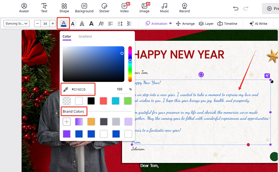The height and width of the screenshot is (172, 279).
Task: Select the black color swatch
Action: 91,101
